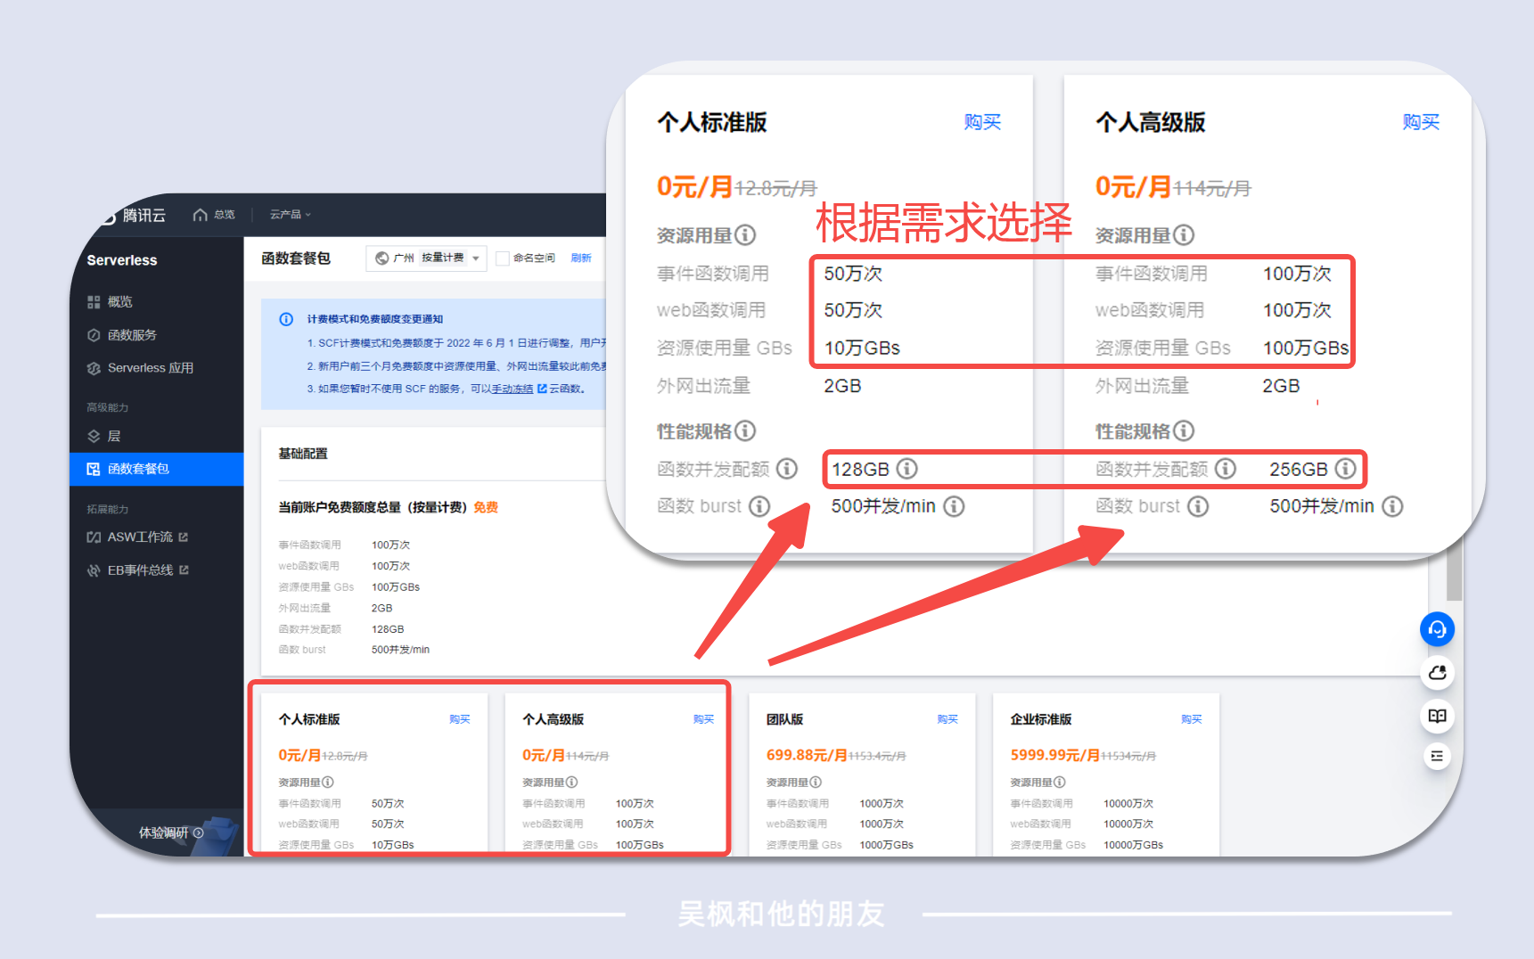The height and width of the screenshot is (959, 1534).
Task: Click info icon next to 128GB
Action: pyautogui.click(x=906, y=469)
